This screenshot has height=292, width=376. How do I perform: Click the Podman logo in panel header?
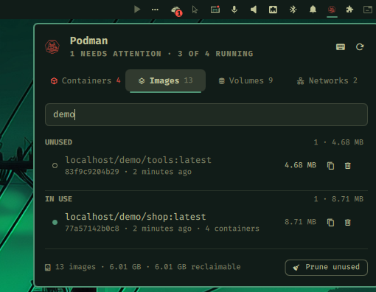pos(52,46)
